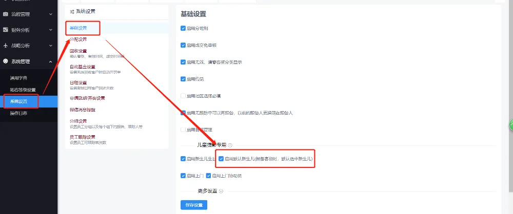
Task: Open the 回收设置 settings section
Action: coord(78,51)
